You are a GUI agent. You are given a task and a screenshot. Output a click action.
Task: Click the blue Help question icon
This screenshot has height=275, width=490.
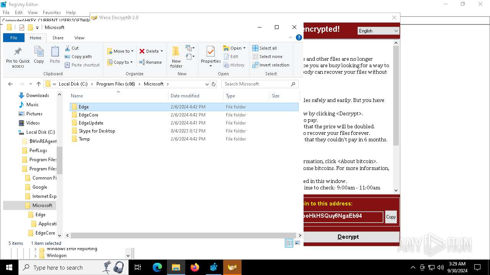tap(299, 37)
